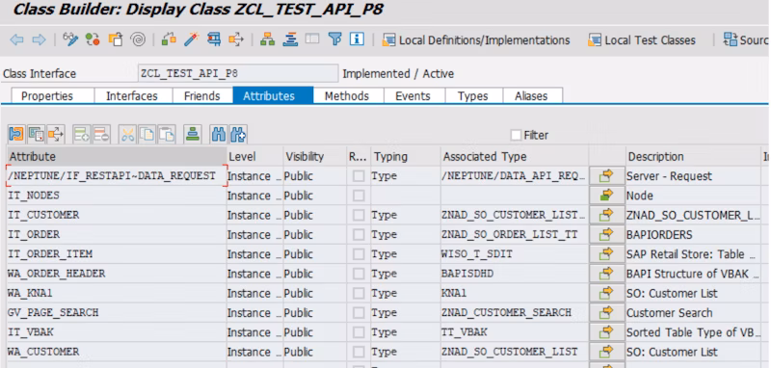Click the Customer Search description cell
Viewport: 771px width, 368px height.
pos(692,312)
